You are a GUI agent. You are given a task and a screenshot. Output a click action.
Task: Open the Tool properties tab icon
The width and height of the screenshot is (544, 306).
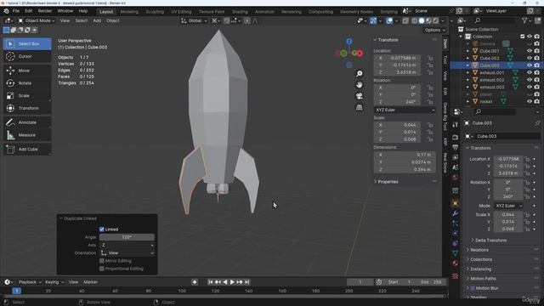[456, 125]
